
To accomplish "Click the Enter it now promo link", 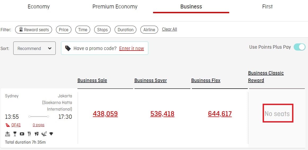I will 132,48.
